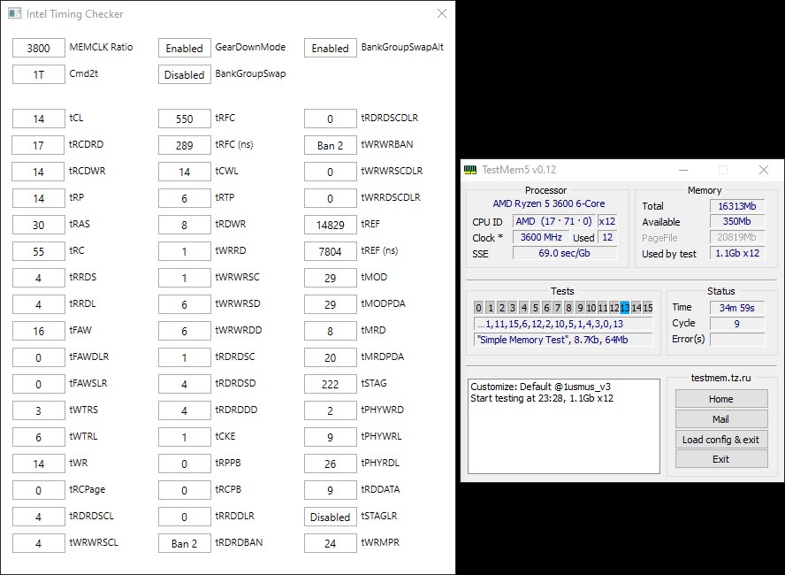Viewport: 785px width, 575px height.
Task: Click the Total memory value 16313Mb
Action: point(737,206)
